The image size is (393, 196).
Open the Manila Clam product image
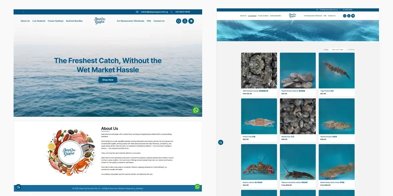(x=298, y=116)
